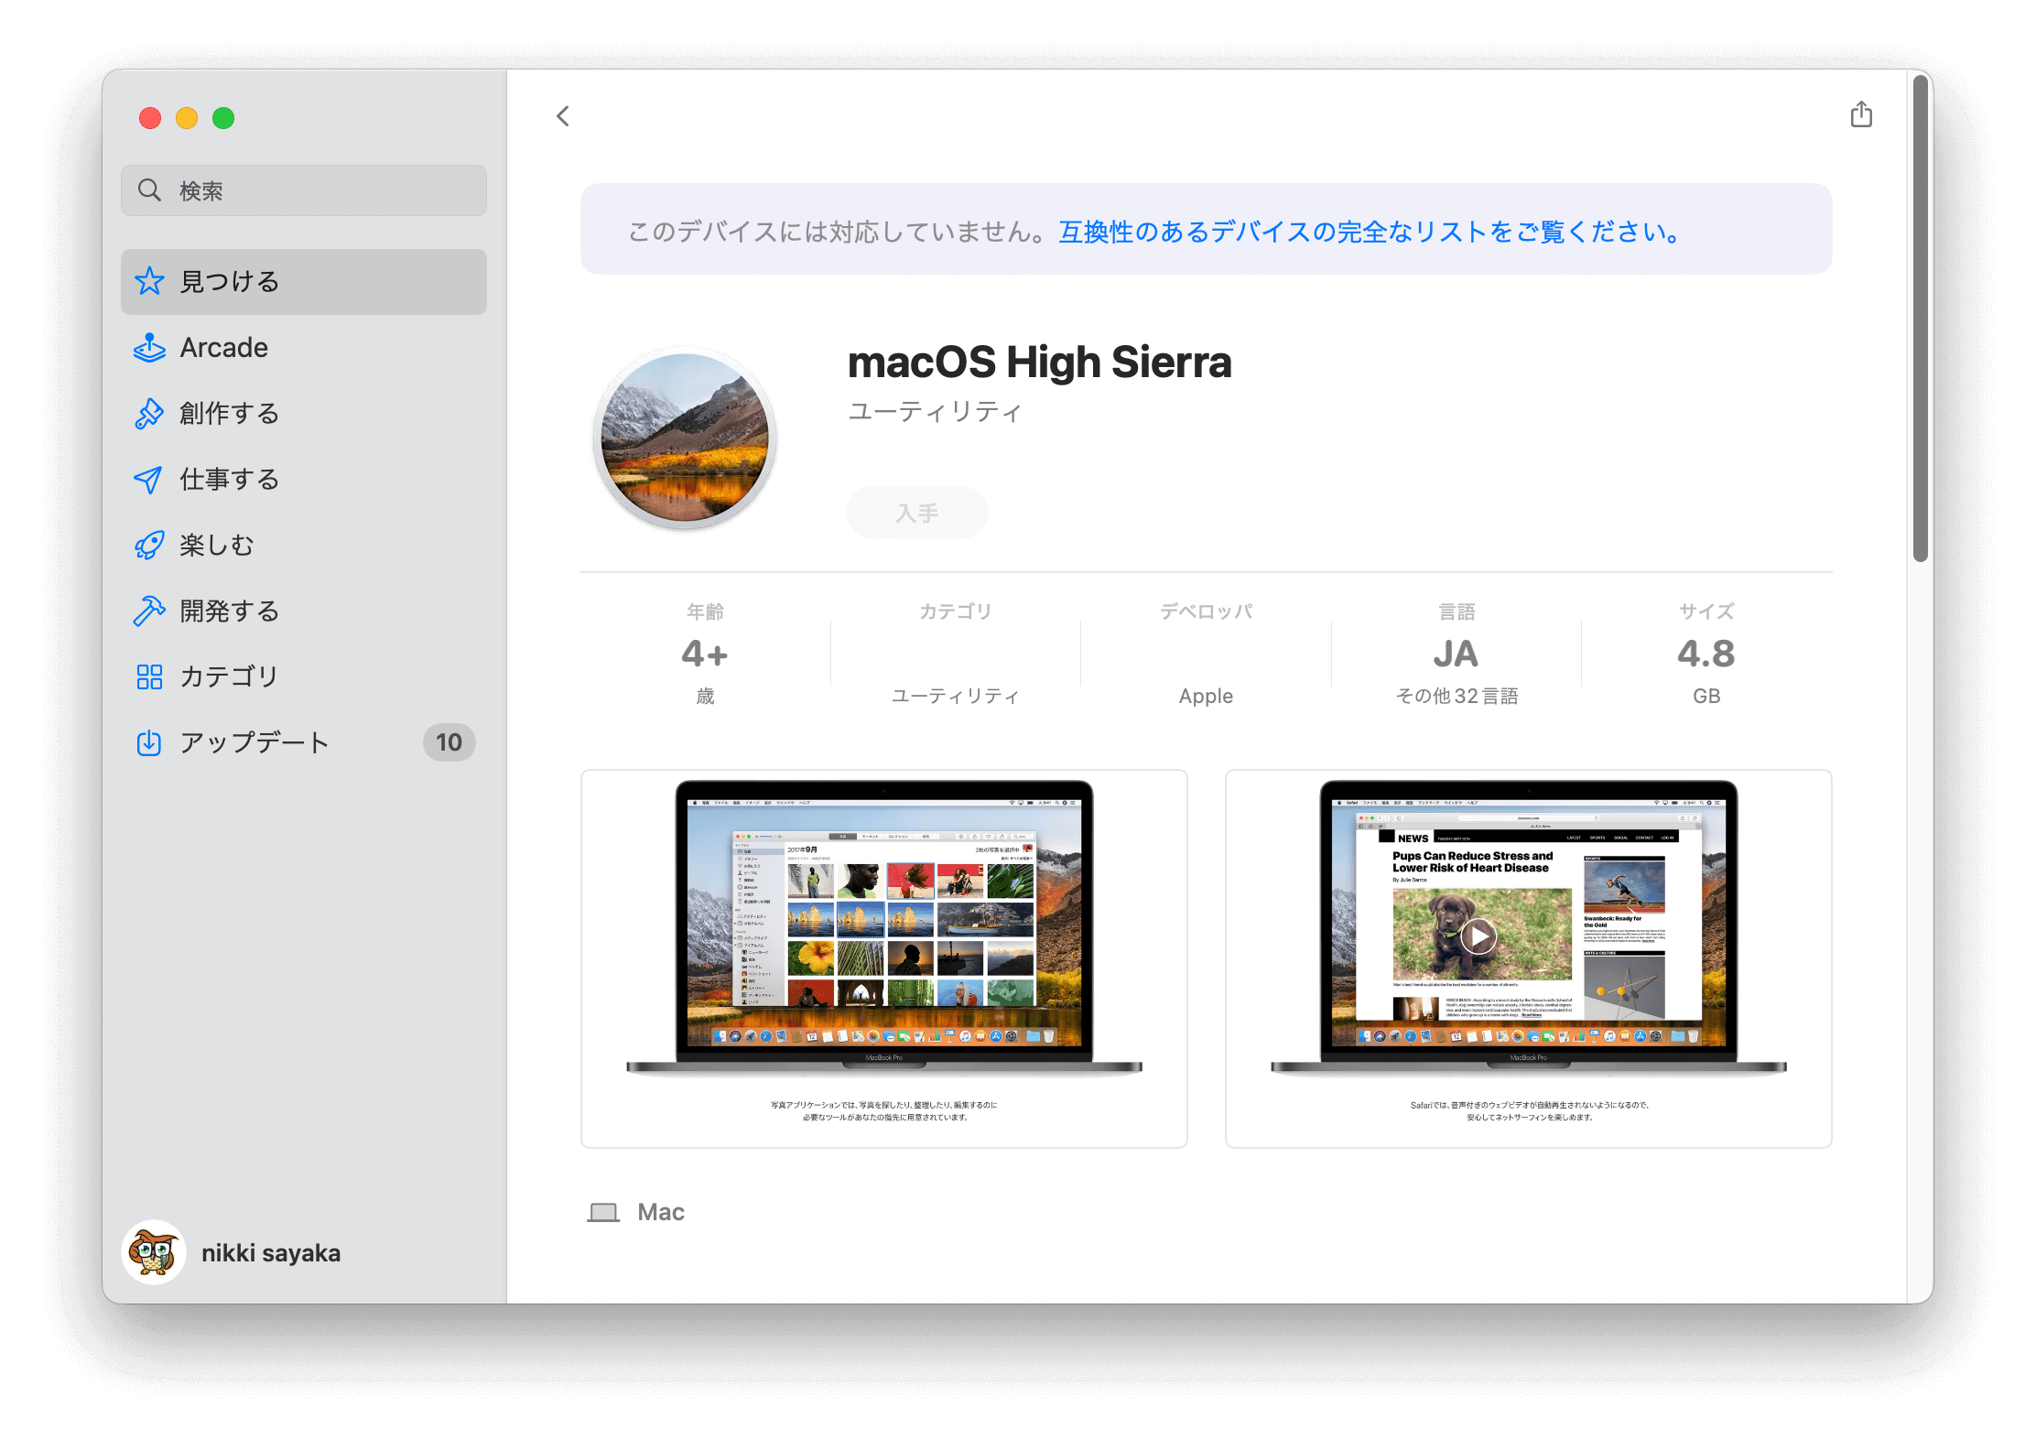Click the デベロッパ Apple info cell
This screenshot has height=1439, width=2036.
(x=1206, y=654)
